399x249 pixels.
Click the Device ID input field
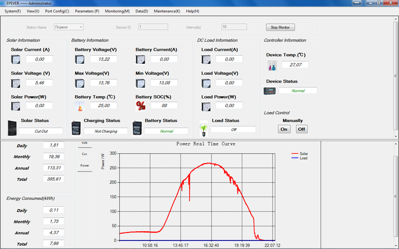point(153,26)
